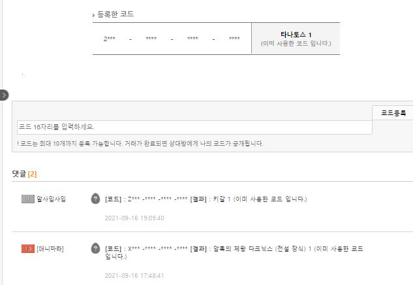Click the gray level 1 badge
Viewport: 413px width, 285px height.
[x=27, y=199]
